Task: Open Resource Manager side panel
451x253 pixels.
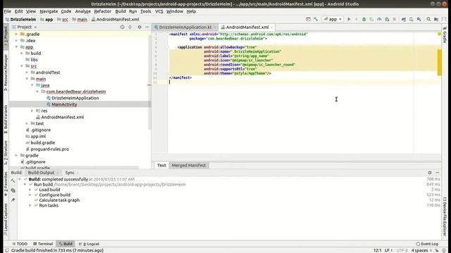Action: tap(6, 72)
